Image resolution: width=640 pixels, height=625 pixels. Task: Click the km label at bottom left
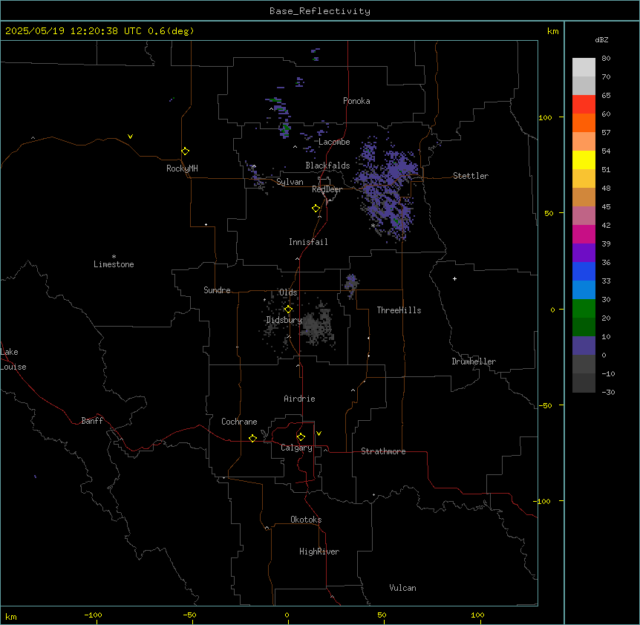pos(11,616)
